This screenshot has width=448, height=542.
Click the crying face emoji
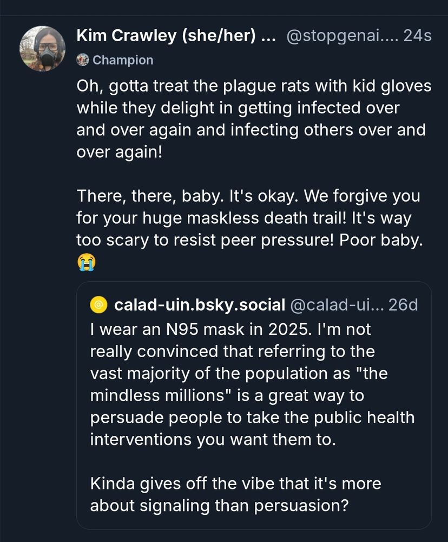(86, 262)
